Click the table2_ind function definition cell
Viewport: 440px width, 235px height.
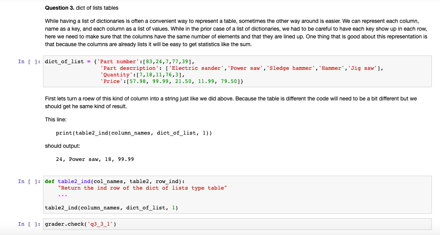[237, 195]
